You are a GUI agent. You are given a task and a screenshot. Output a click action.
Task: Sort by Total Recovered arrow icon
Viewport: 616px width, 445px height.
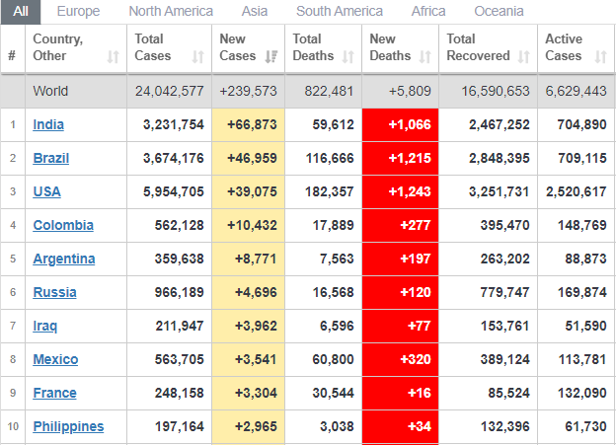point(523,57)
